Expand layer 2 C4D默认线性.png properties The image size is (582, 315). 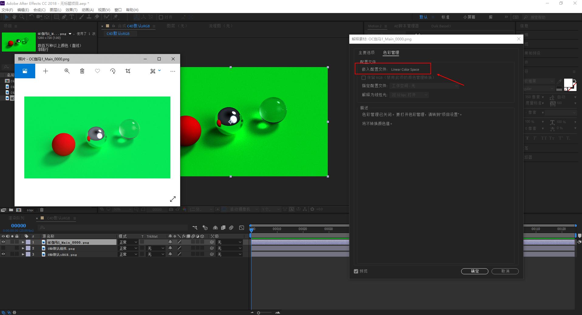click(23, 248)
